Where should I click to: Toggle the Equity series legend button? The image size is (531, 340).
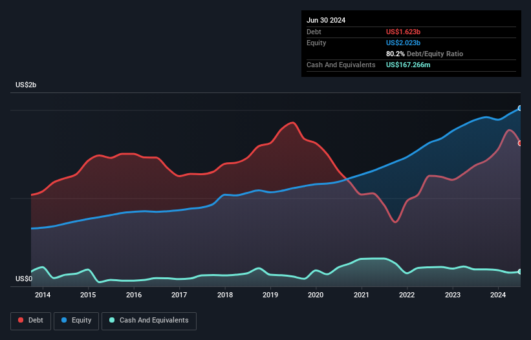coord(76,321)
